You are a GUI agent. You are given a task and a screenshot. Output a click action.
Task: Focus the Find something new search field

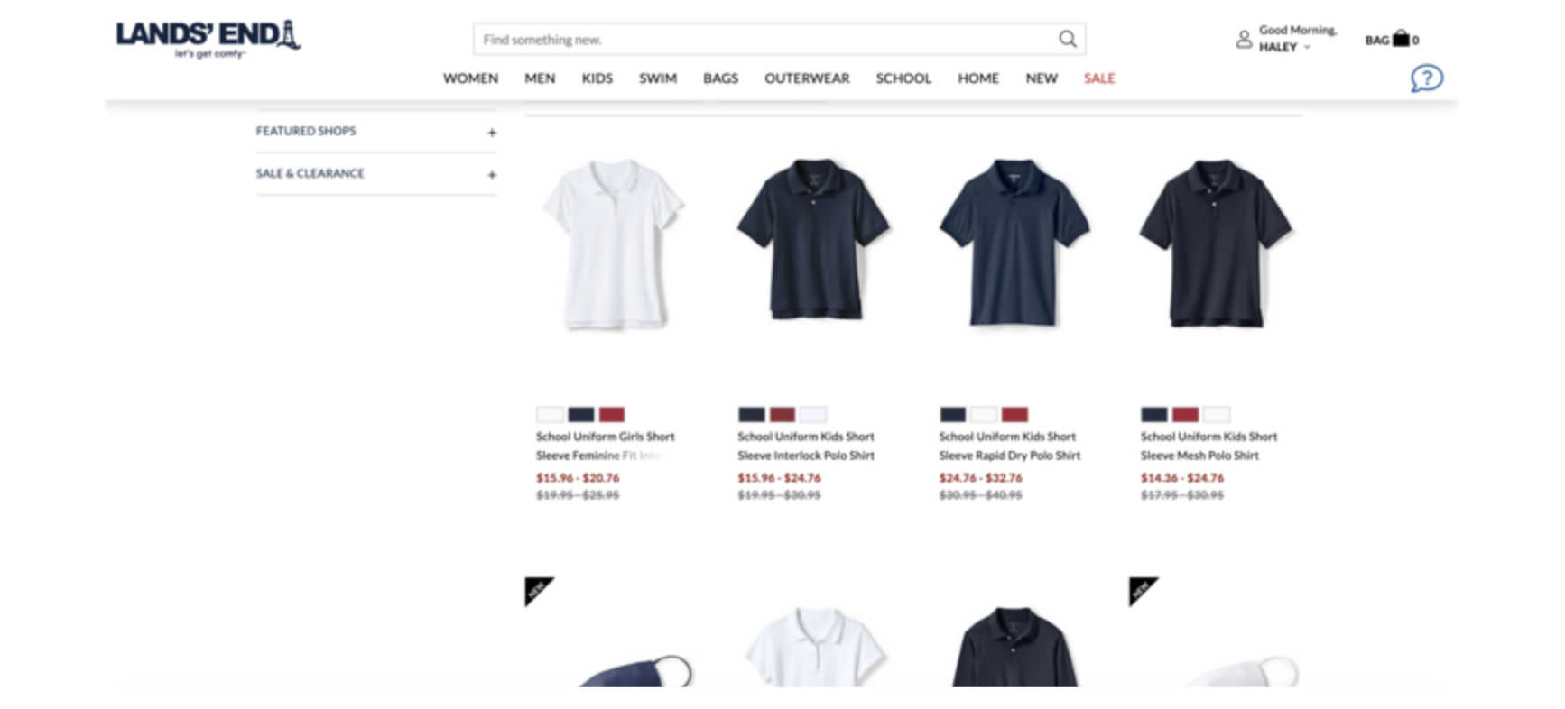765,39
